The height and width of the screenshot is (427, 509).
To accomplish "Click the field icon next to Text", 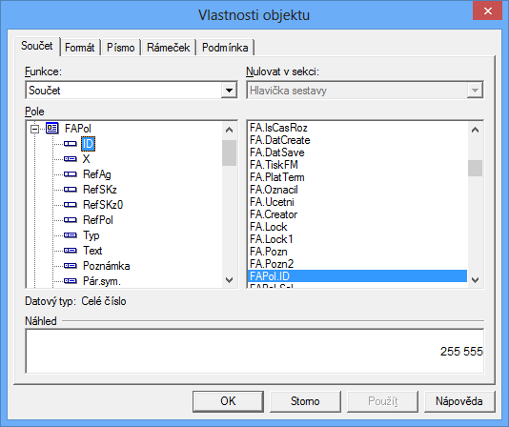I will click(x=71, y=251).
